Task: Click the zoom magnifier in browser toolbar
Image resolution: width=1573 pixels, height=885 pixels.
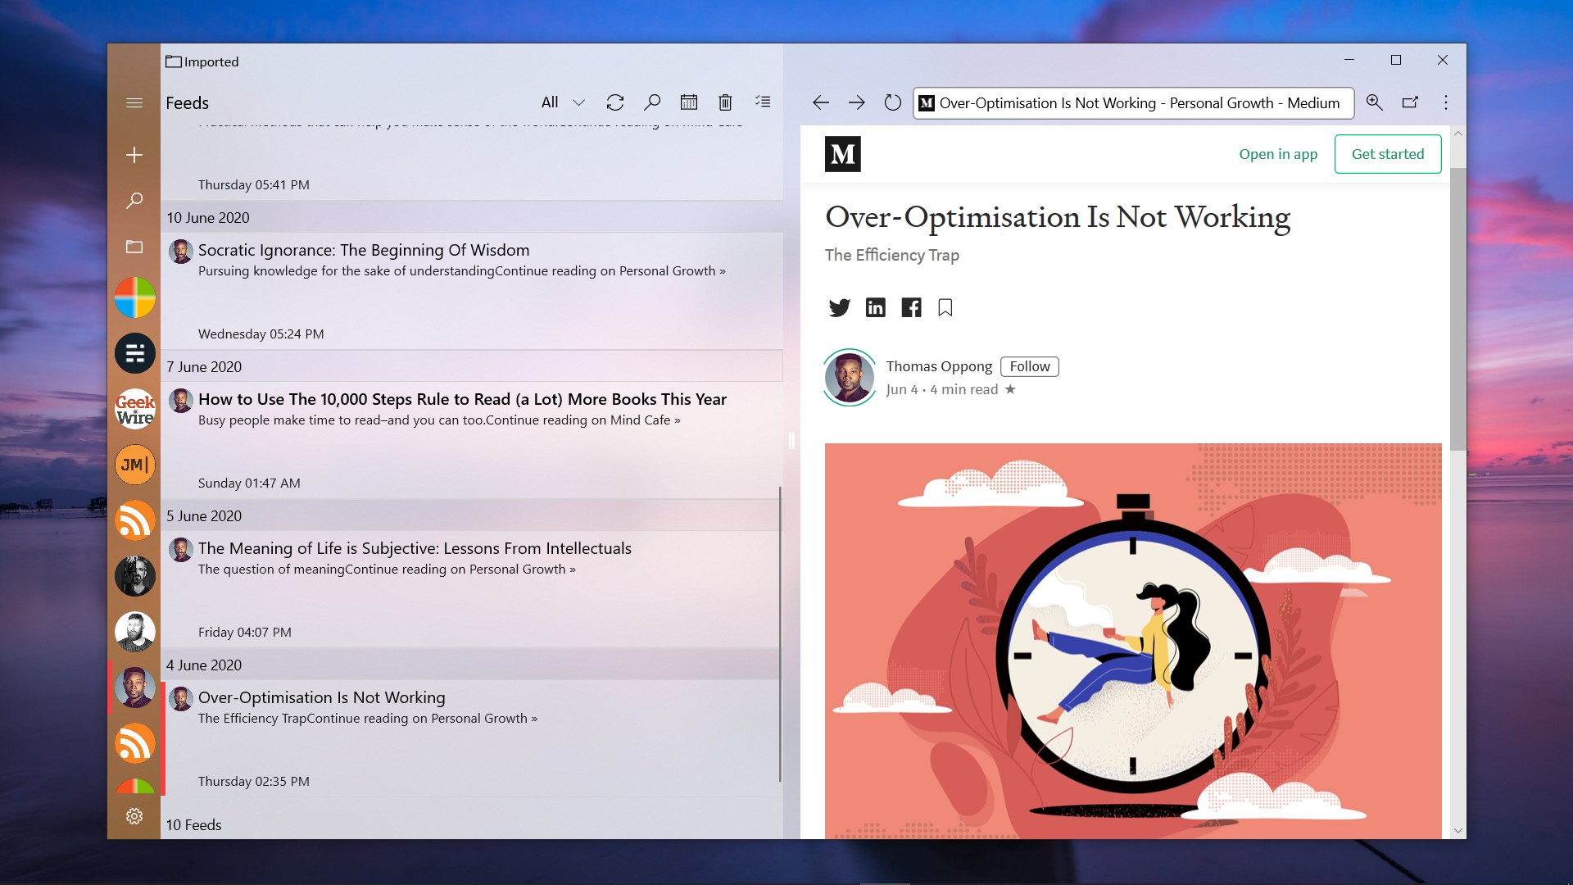Action: tap(1374, 102)
